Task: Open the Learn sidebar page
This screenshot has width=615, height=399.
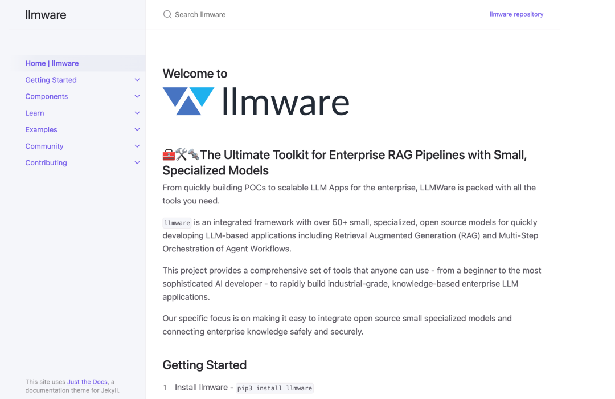Action: (x=35, y=113)
